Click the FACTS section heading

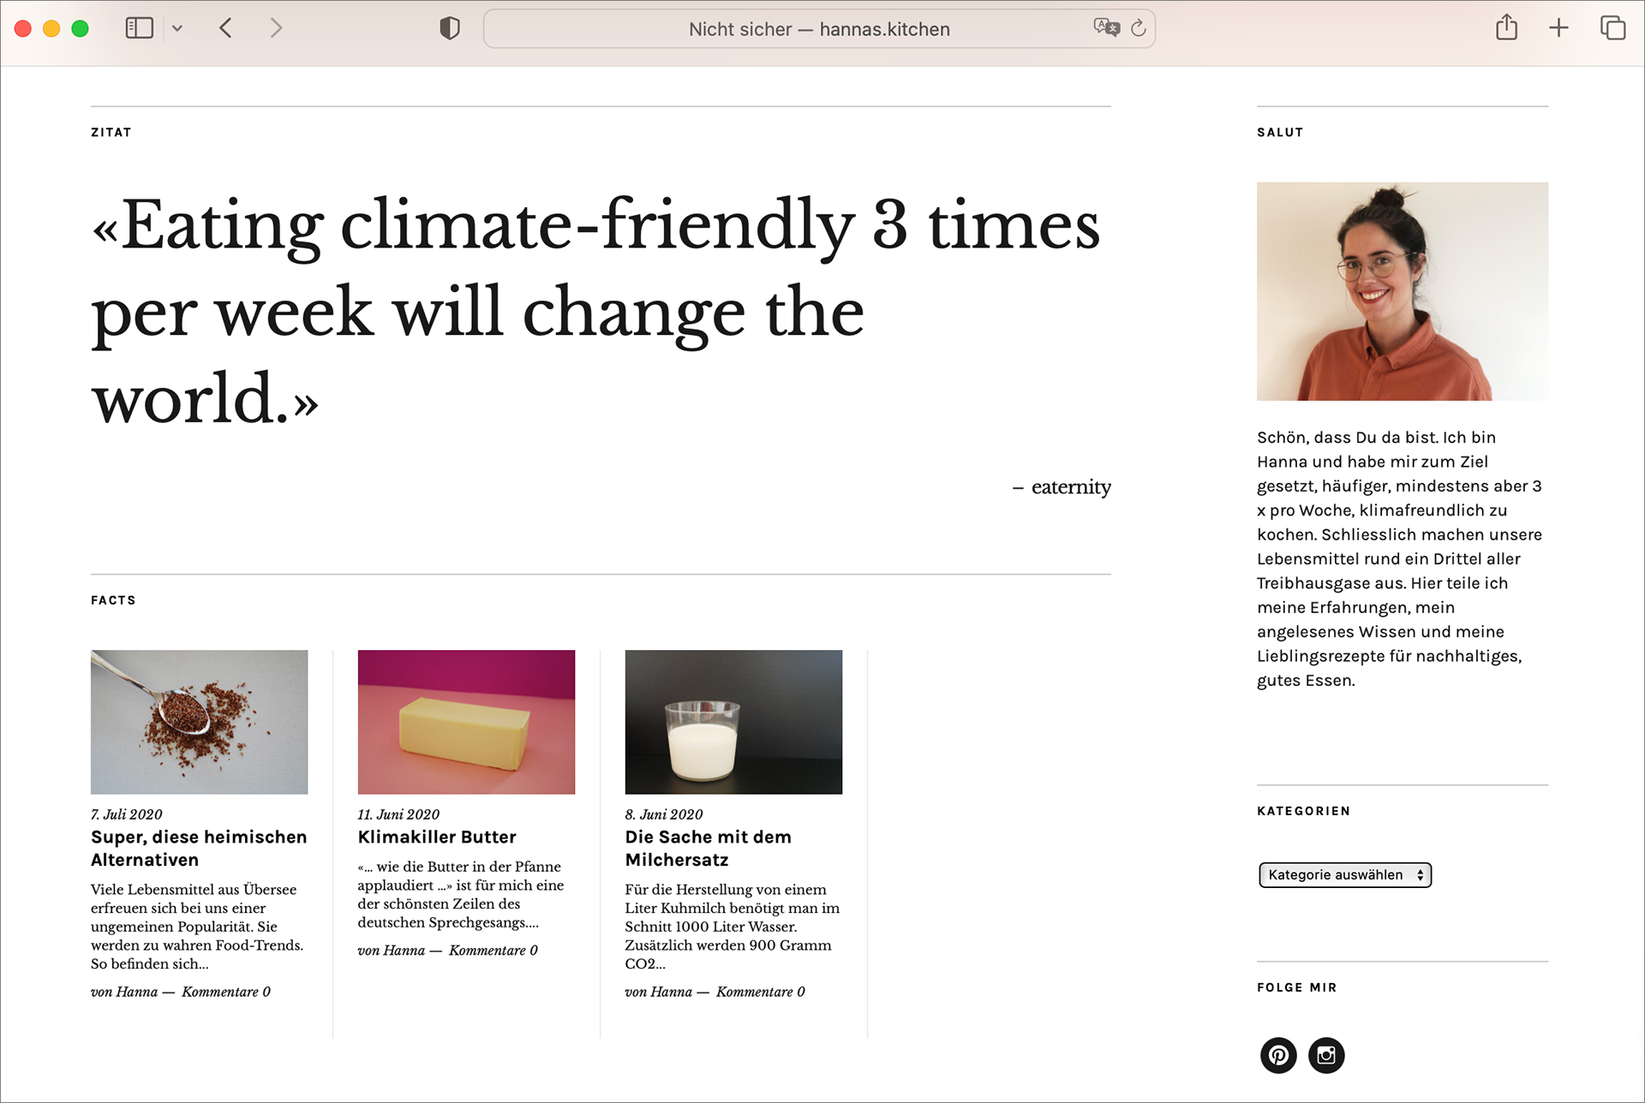[x=113, y=600]
